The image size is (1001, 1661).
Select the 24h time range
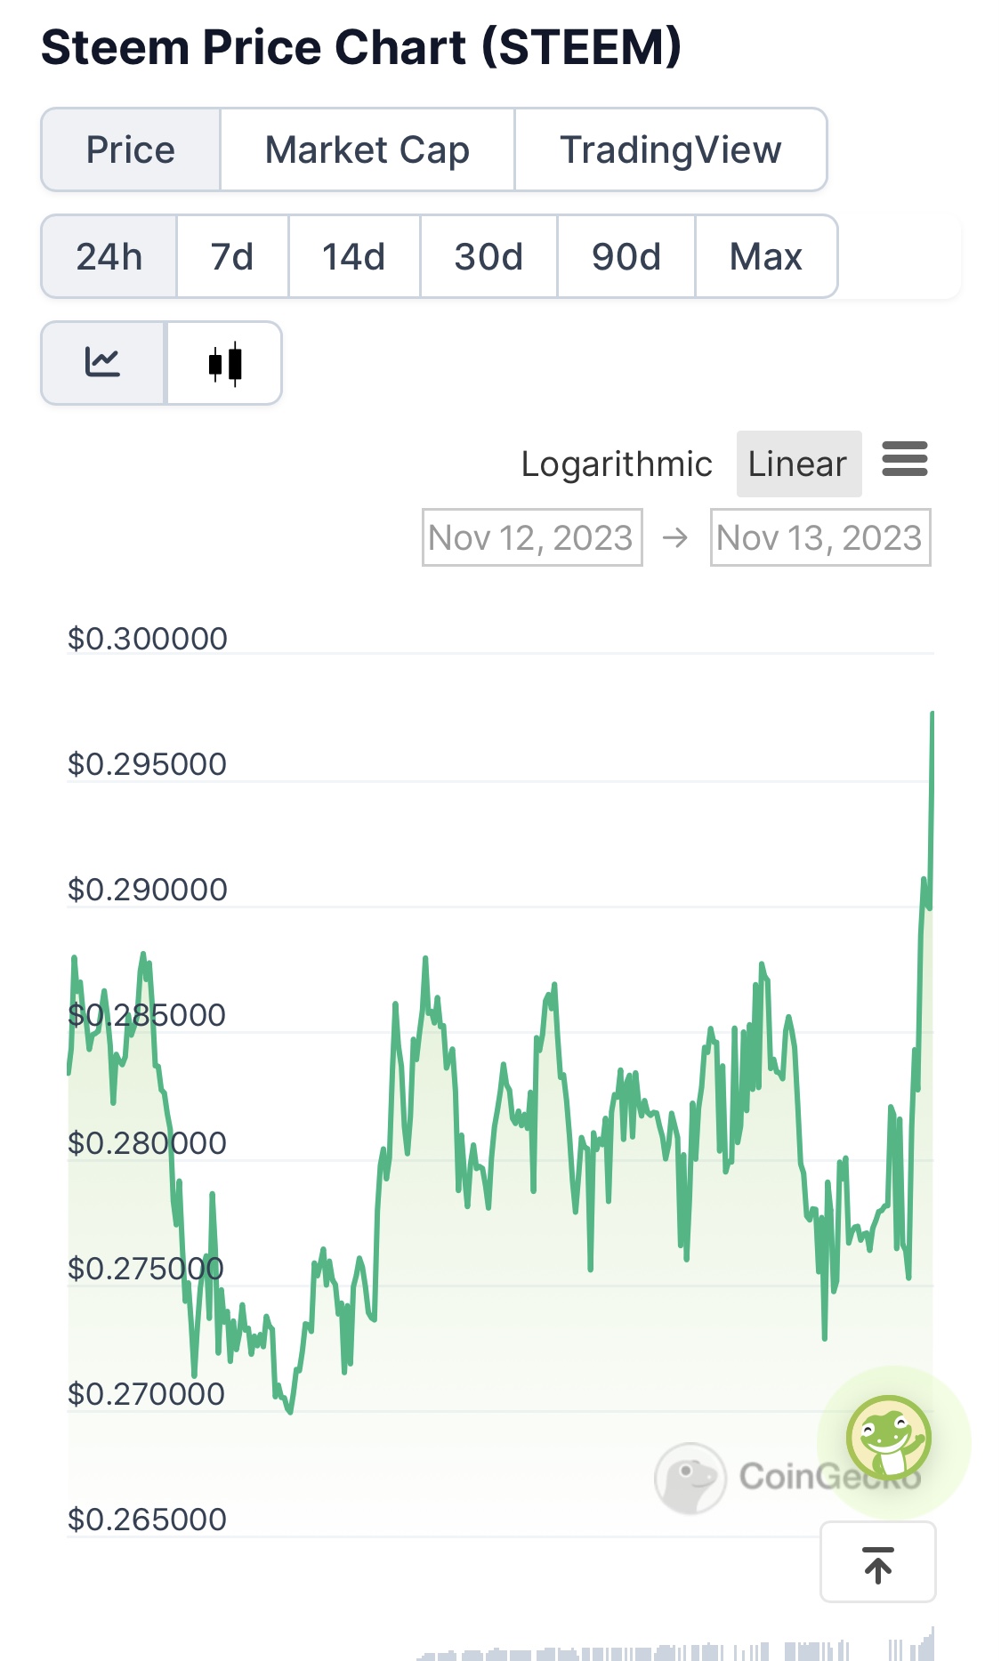click(109, 256)
